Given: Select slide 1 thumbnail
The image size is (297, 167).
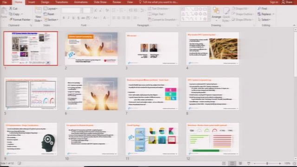Looking at the screenshot, I should pos(31,48).
